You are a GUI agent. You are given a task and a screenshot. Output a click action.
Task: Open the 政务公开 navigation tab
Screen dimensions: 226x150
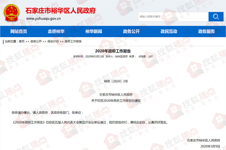[131, 31]
